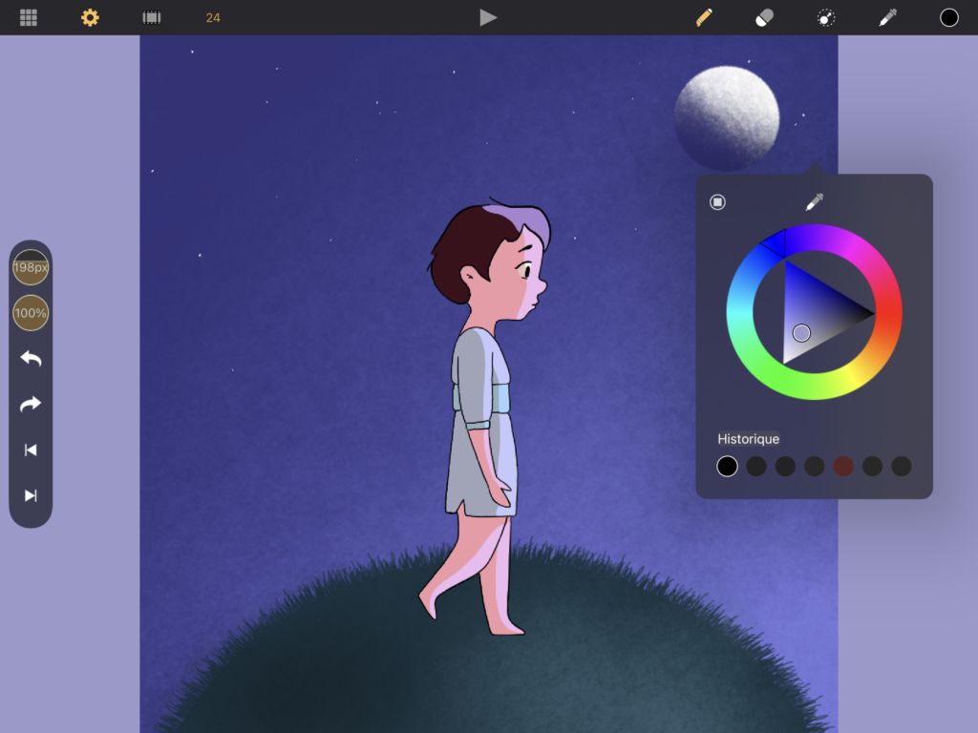
Task: Select the pencil drawing tool
Action: 704,17
